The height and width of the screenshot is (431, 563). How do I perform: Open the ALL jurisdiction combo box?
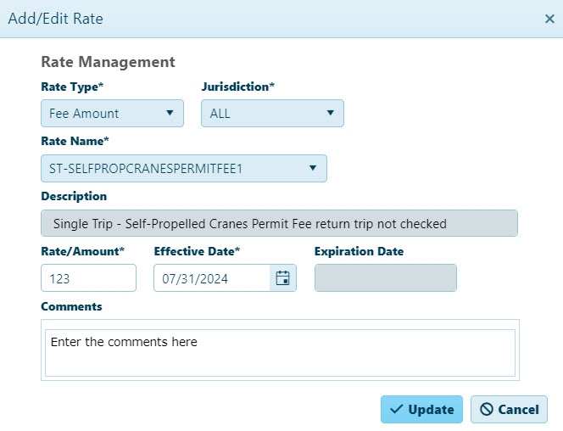272,113
